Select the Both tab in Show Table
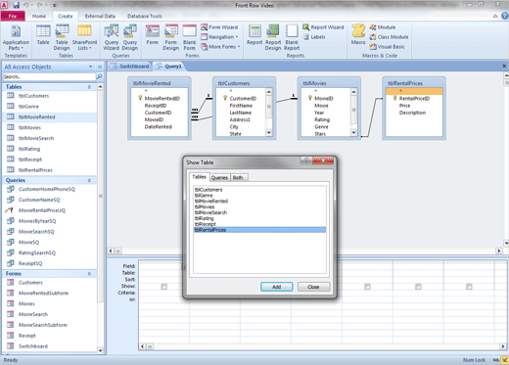The image size is (509, 365). 238,178
